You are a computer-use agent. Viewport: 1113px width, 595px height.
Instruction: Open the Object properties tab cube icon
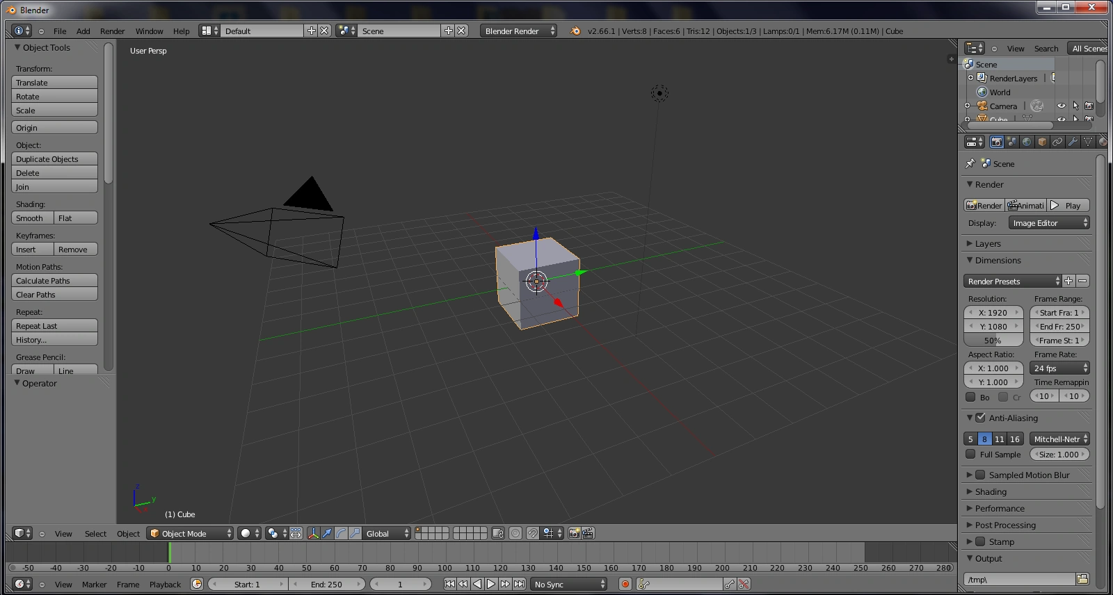click(1042, 142)
